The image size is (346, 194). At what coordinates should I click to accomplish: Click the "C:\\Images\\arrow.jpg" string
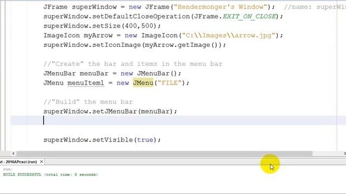pos(228,36)
